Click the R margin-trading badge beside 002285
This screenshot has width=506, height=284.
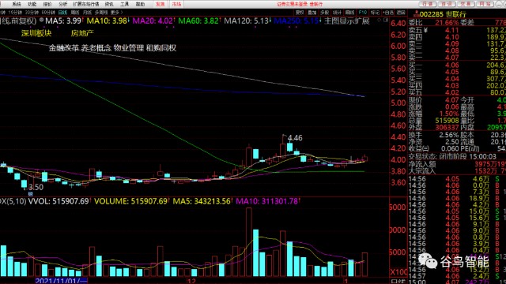[x=417, y=13]
